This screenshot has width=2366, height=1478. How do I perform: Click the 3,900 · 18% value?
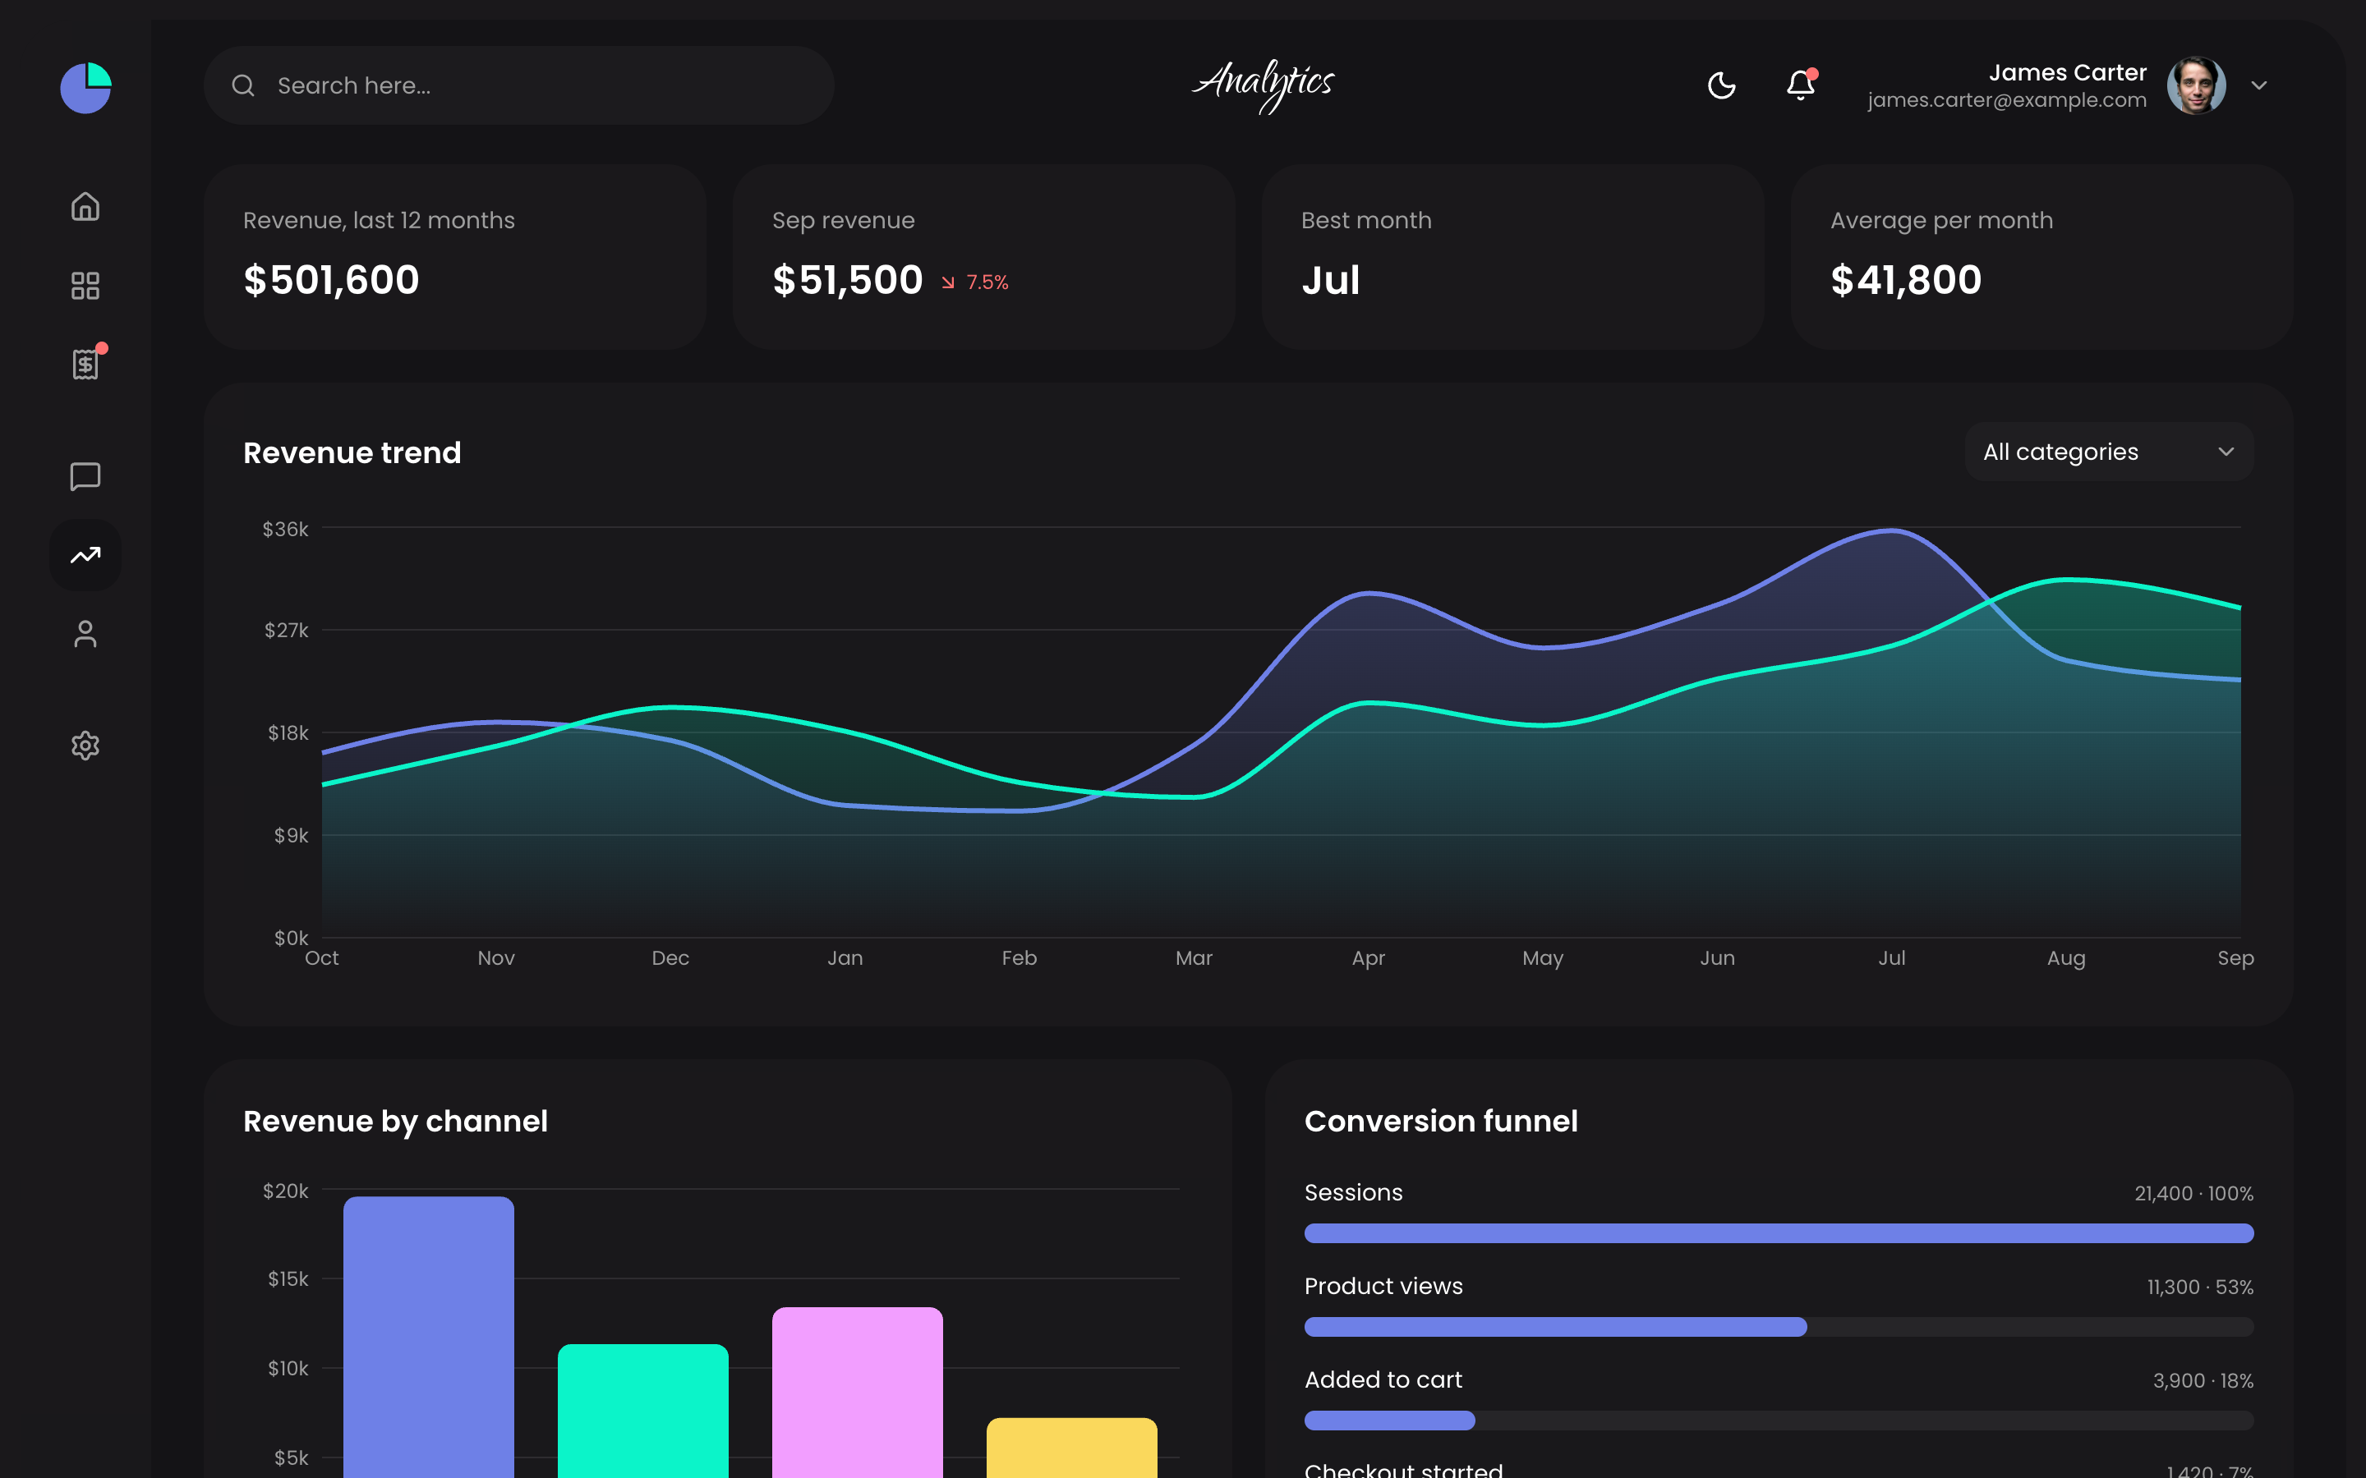point(2203,1380)
